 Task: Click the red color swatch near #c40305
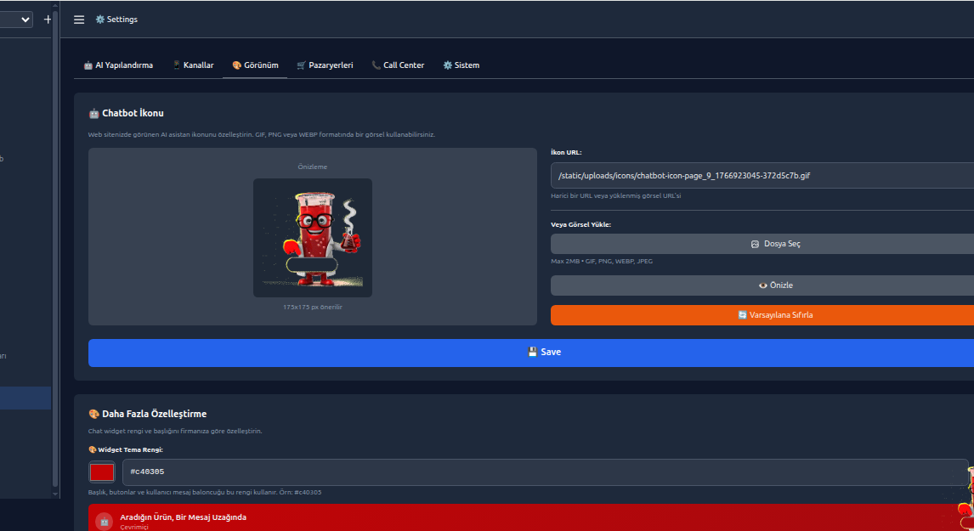click(101, 472)
